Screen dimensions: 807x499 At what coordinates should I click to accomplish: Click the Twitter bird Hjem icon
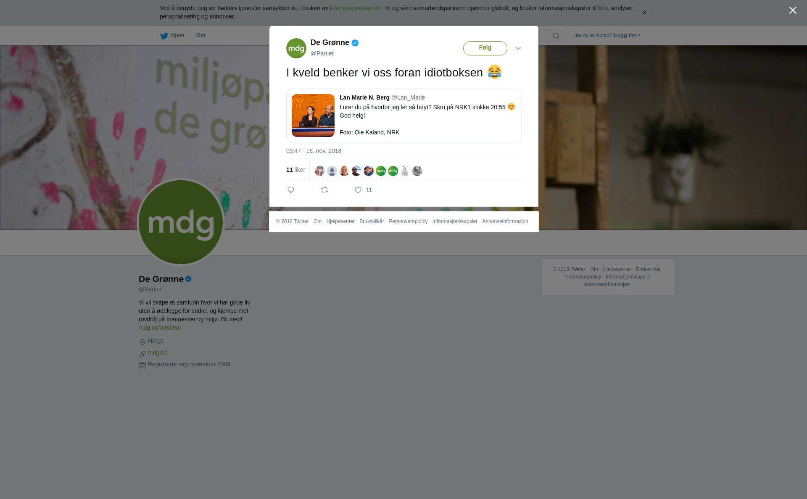pyautogui.click(x=164, y=36)
